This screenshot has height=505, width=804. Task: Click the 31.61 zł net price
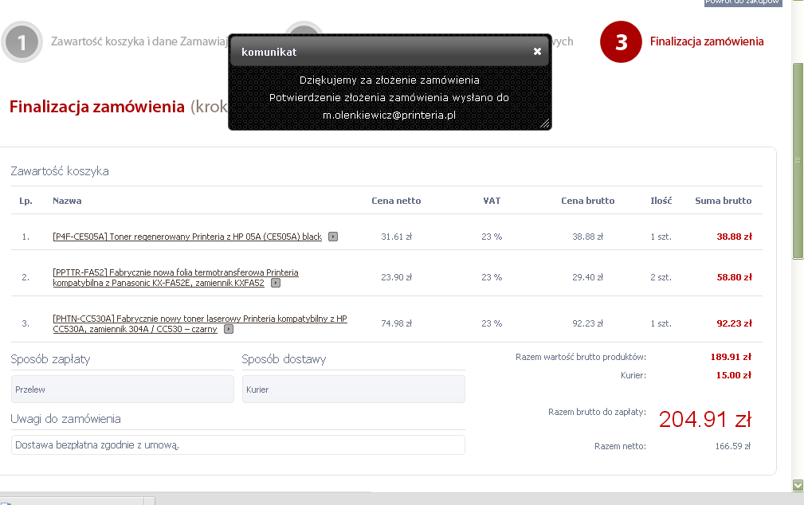point(396,237)
